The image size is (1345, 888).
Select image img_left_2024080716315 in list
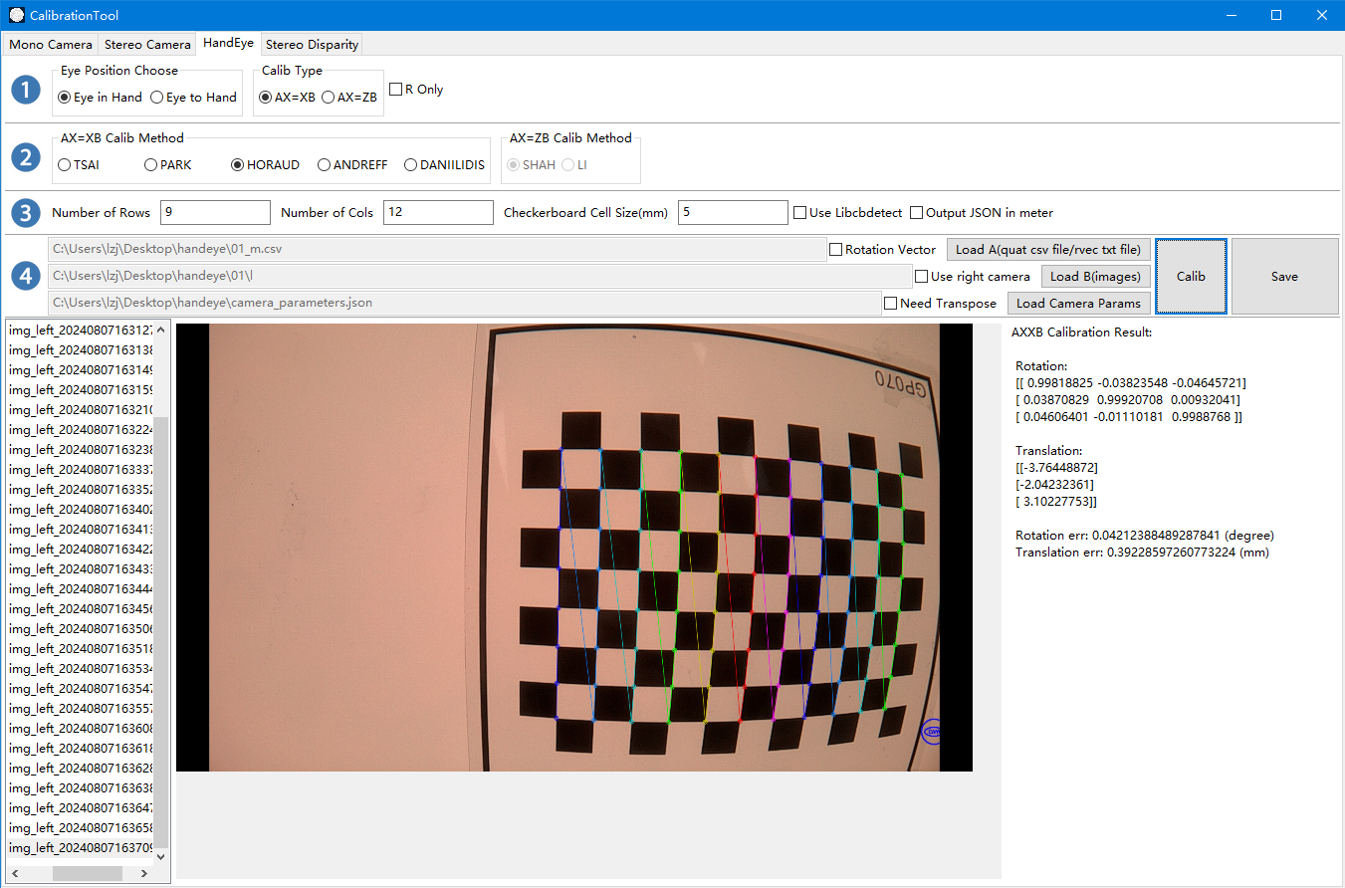[80, 390]
